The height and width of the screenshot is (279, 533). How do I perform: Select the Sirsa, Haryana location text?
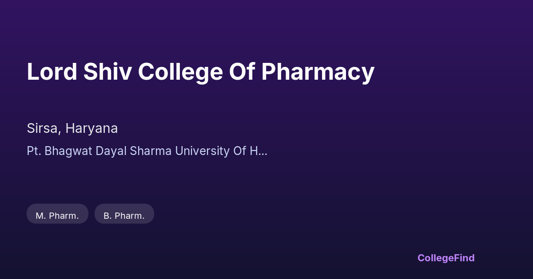click(x=72, y=128)
